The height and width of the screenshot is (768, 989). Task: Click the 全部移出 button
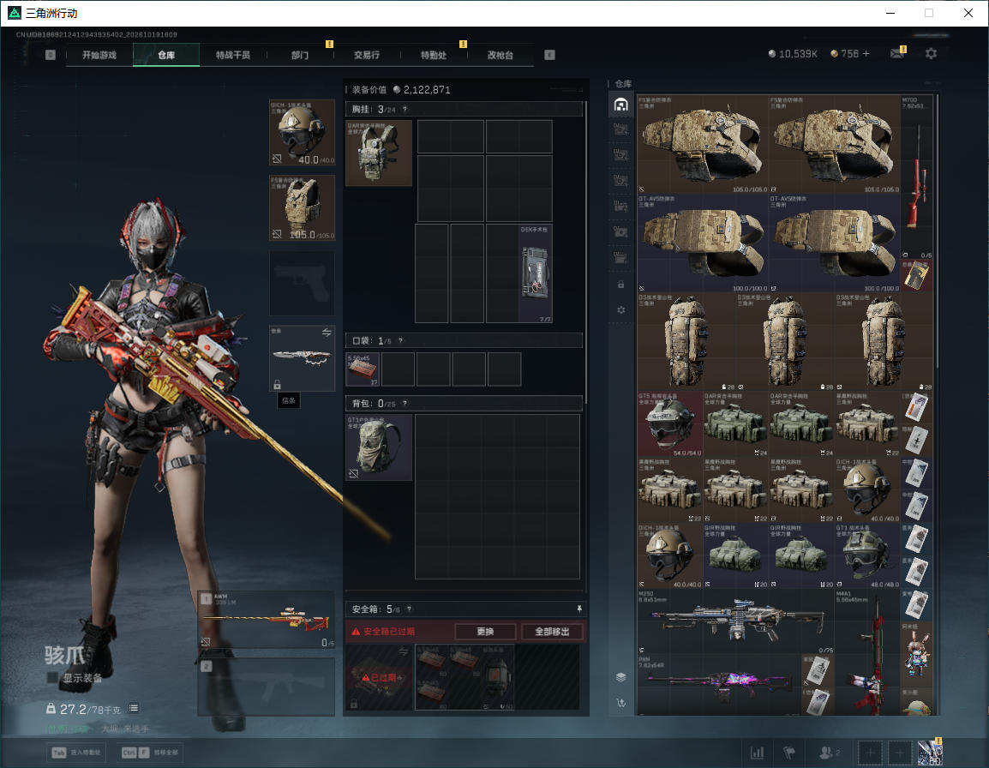552,632
